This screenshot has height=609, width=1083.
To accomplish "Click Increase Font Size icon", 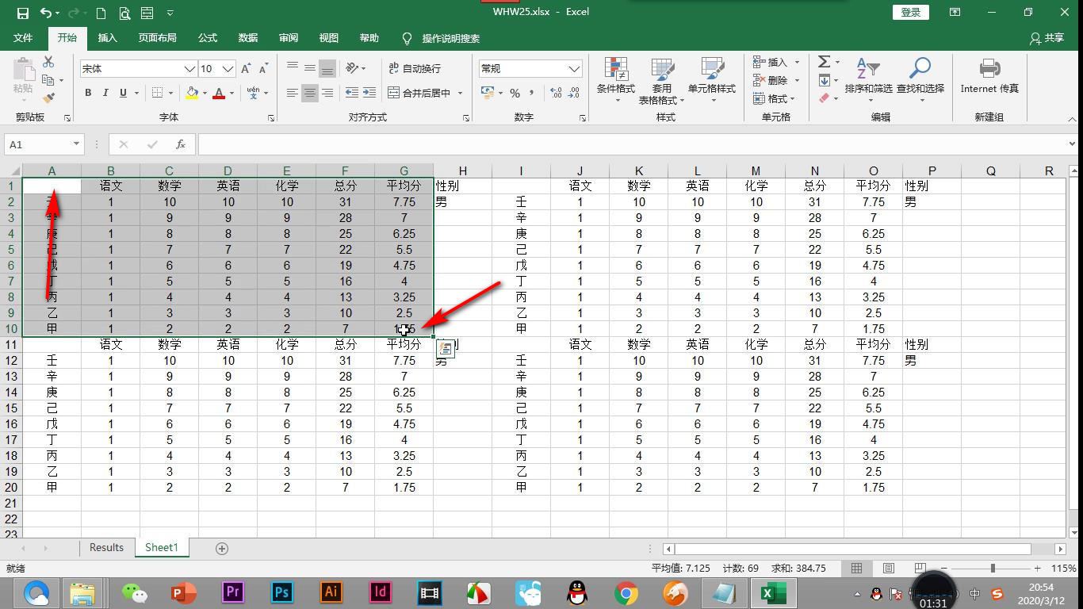I will [x=247, y=69].
